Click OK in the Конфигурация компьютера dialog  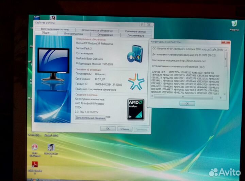pos(187,103)
